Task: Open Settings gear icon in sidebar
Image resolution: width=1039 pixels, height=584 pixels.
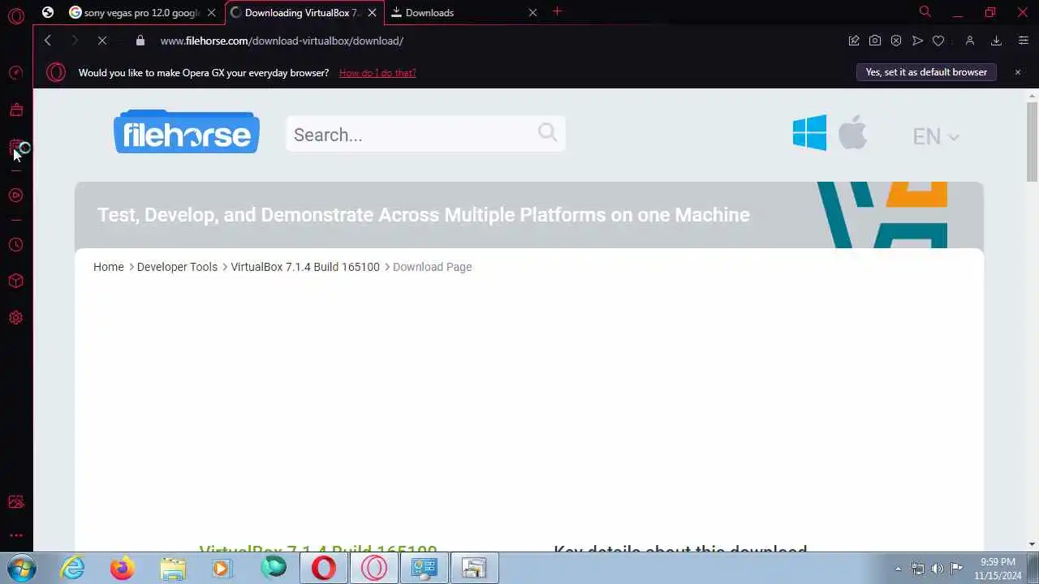Action: pyautogui.click(x=15, y=318)
